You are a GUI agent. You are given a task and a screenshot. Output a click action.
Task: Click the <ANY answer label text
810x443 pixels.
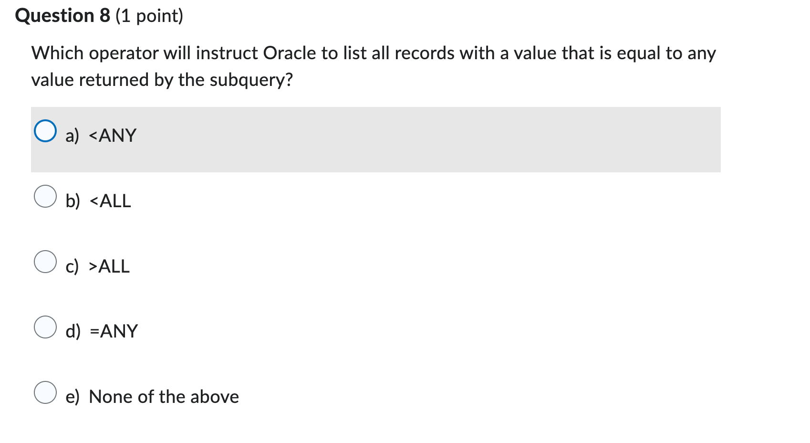pos(113,136)
